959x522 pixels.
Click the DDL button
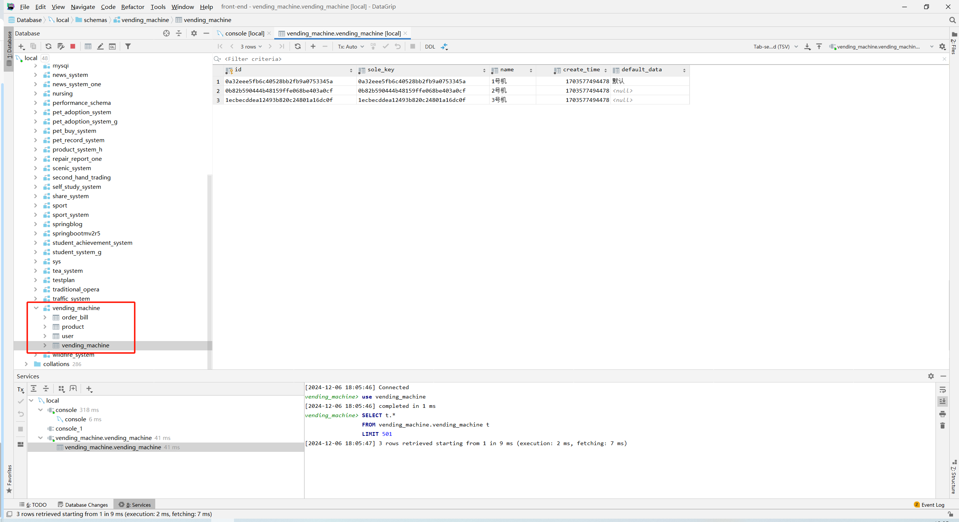click(x=429, y=47)
